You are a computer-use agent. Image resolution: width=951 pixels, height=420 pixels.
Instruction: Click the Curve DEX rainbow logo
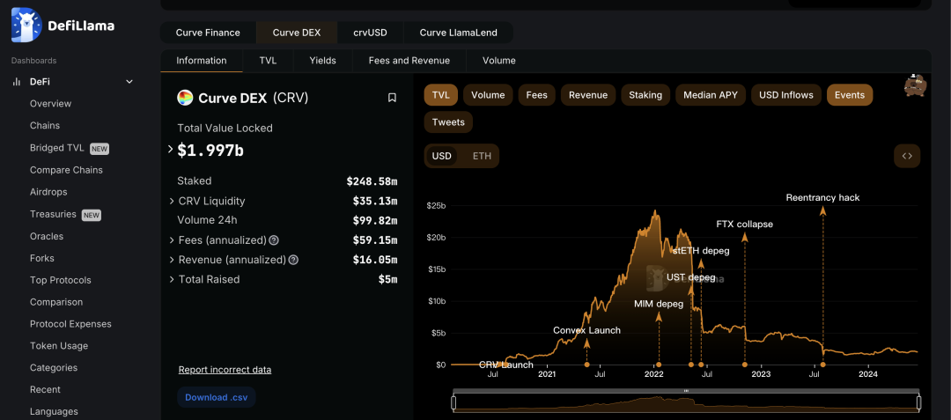click(185, 98)
